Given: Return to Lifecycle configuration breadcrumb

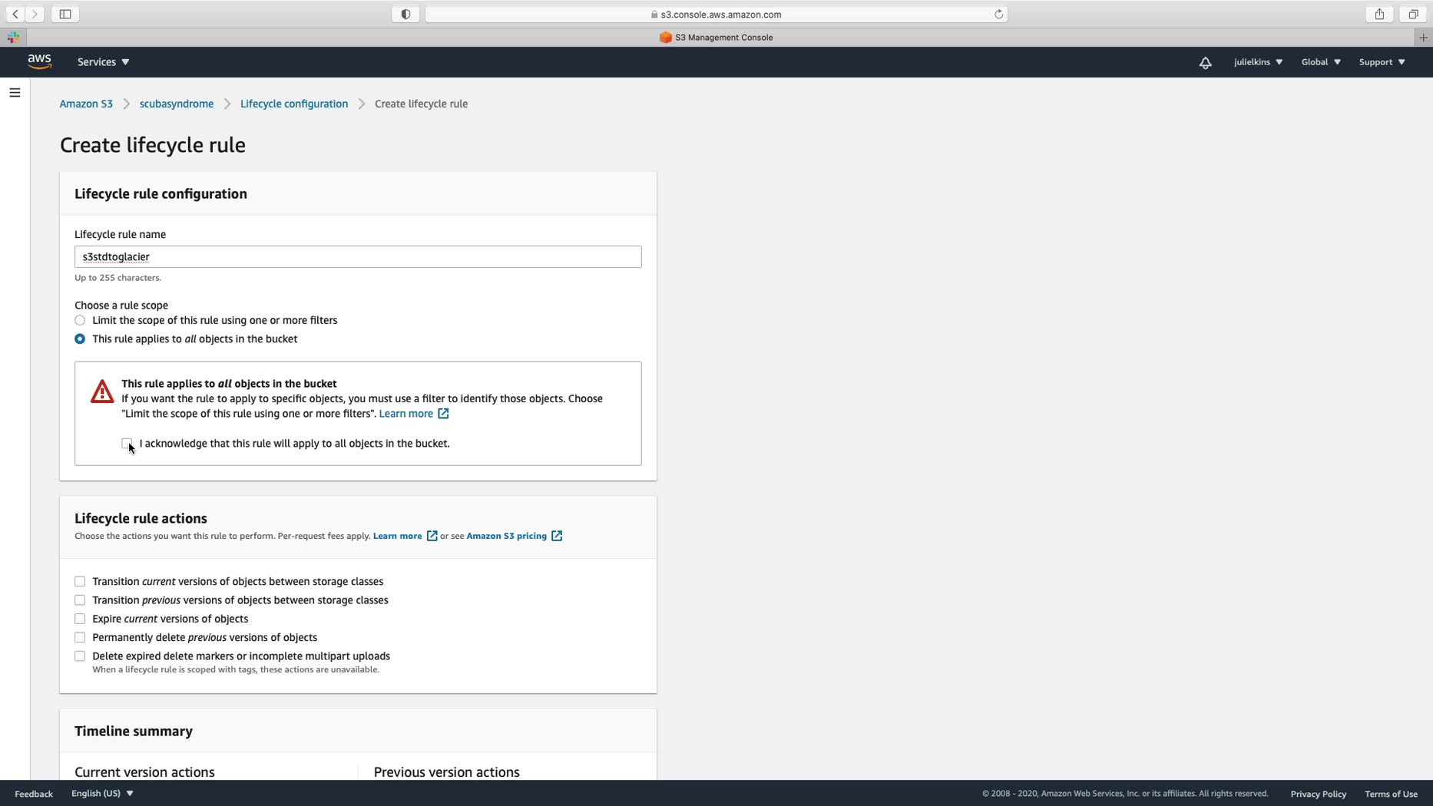Looking at the screenshot, I should [x=294, y=104].
